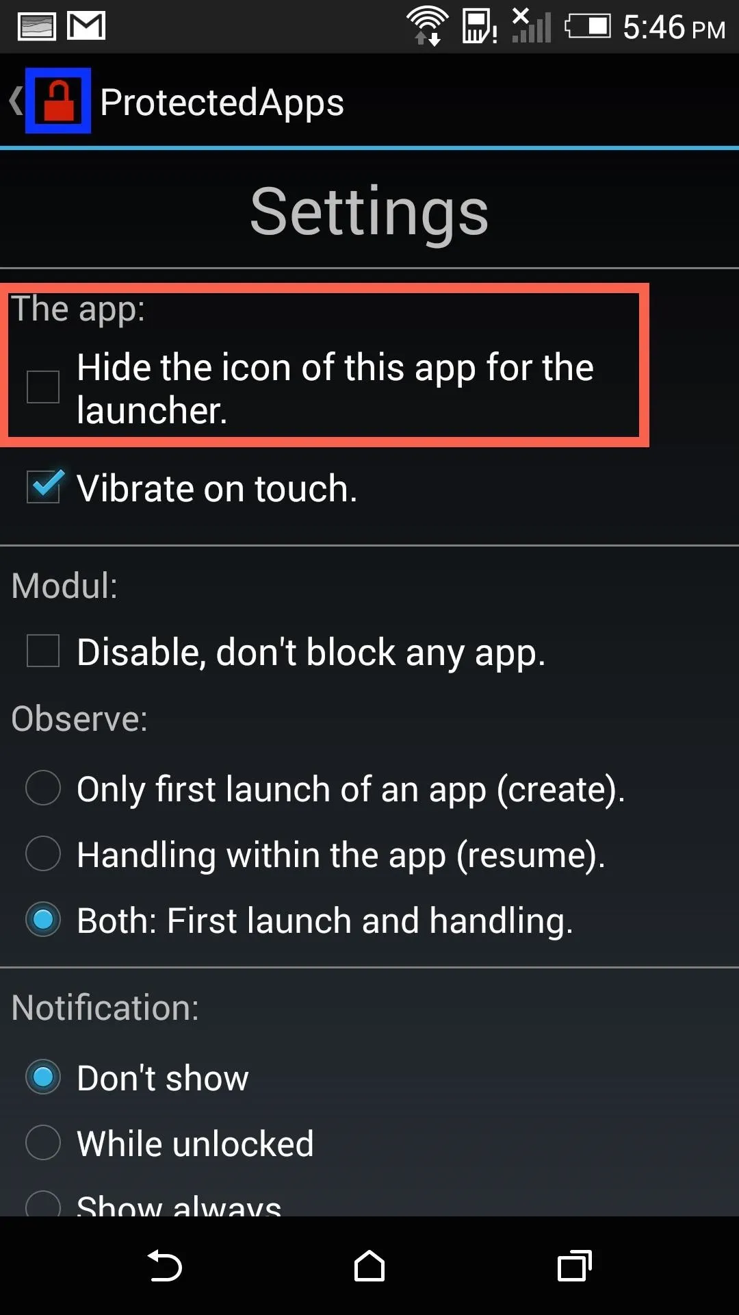Tap the SD card warning icon
This screenshot has height=1315, width=739.
pos(479,27)
